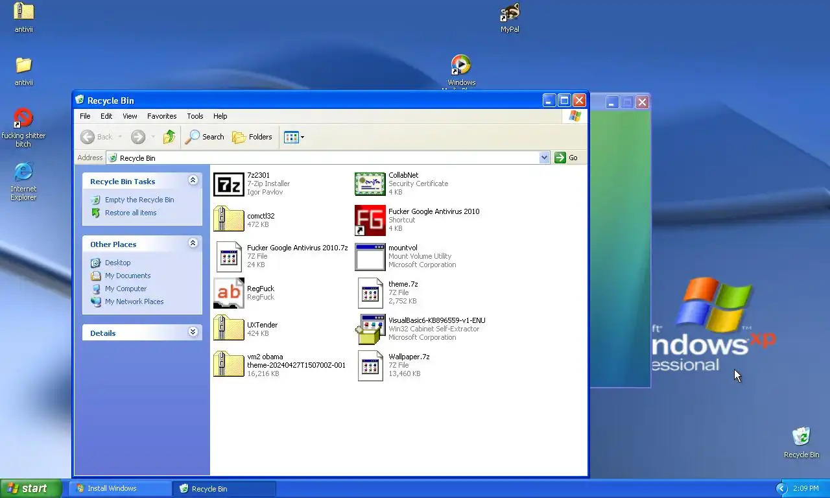Click the Windows flag throbber logo
This screenshot has width=830, height=498.
pos(575,116)
